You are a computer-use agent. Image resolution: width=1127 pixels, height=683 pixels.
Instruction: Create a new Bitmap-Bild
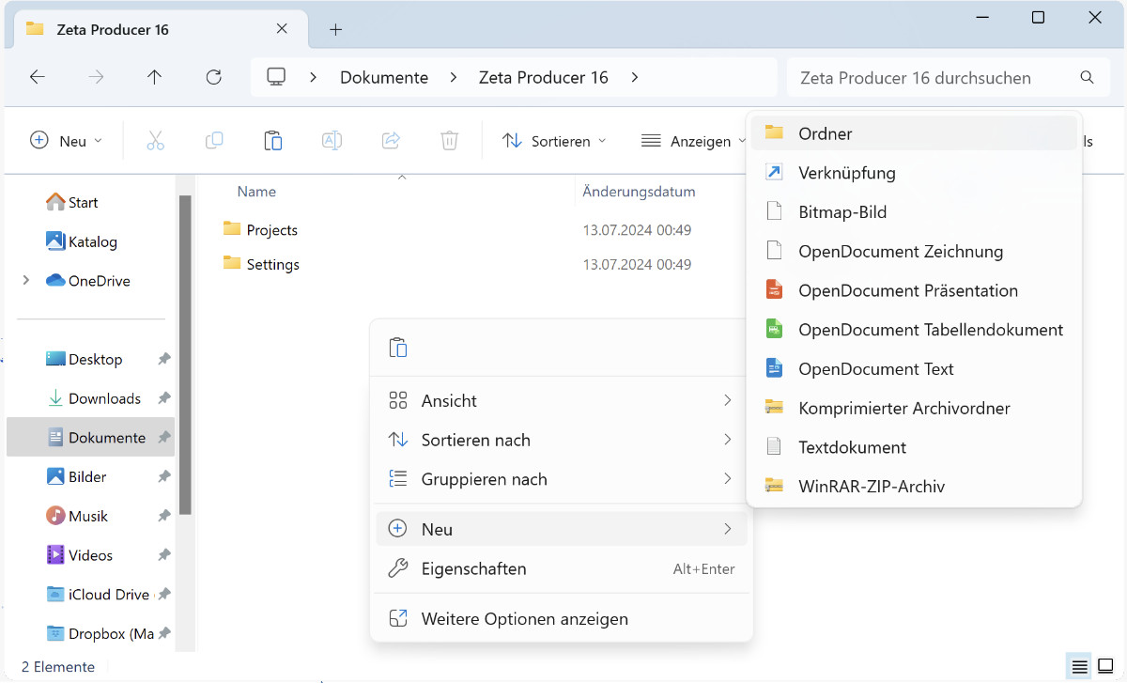coord(914,212)
